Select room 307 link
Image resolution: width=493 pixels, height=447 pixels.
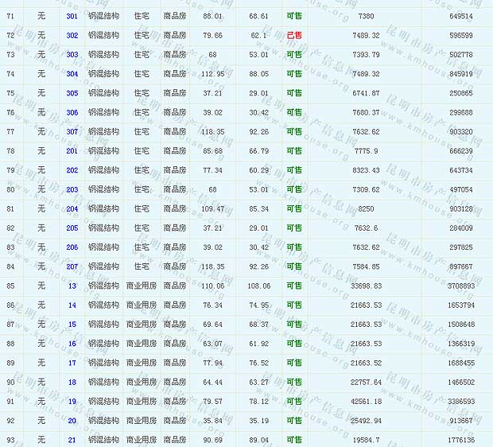pyautogui.click(x=72, y=132)
